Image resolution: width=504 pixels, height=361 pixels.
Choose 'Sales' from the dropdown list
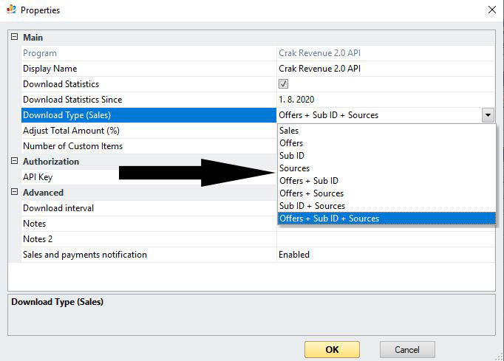(386, 131)
